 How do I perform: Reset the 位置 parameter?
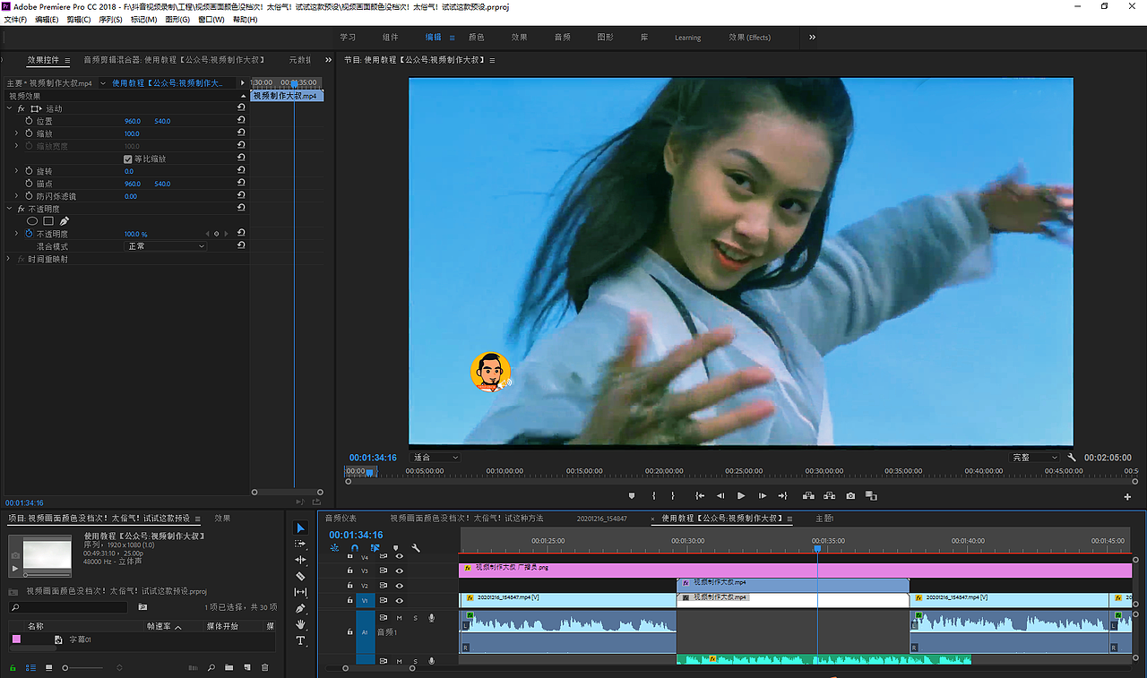point(241,121)
